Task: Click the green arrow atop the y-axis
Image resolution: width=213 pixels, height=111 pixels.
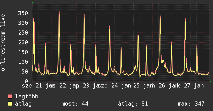Action: 32,3
